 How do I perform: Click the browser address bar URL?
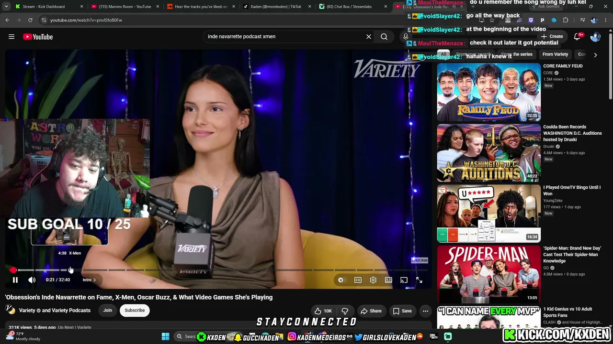[x=86, y=20]
